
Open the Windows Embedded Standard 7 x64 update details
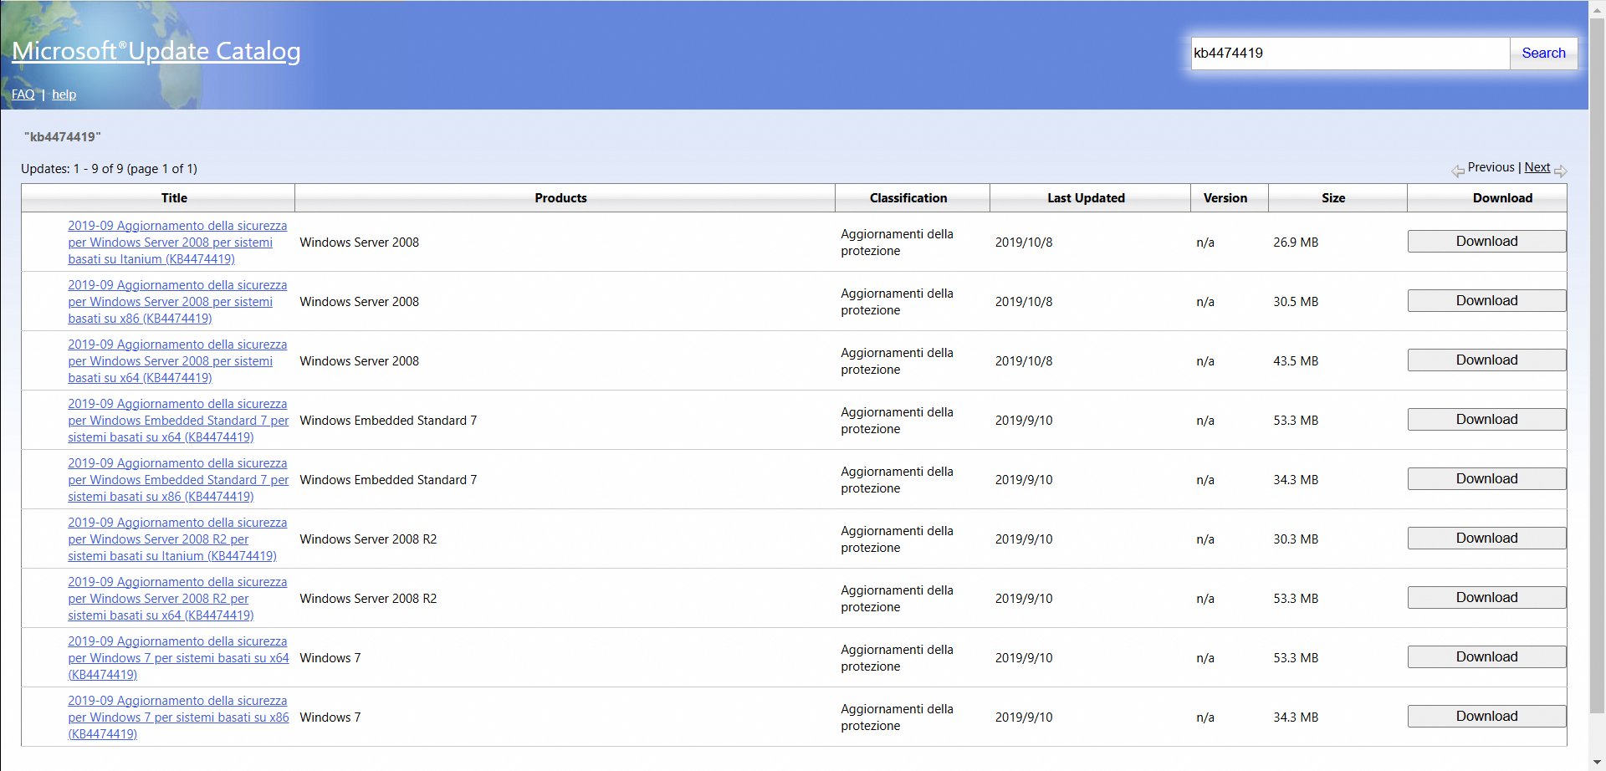point(178,420)
